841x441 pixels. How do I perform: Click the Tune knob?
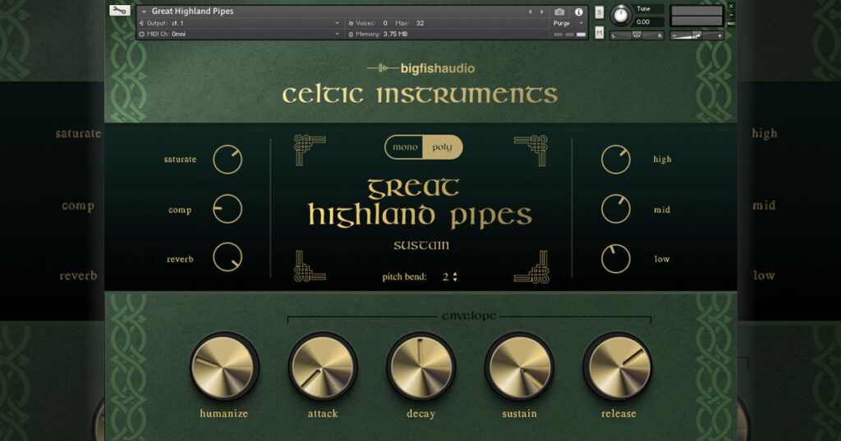click(621, 15)
